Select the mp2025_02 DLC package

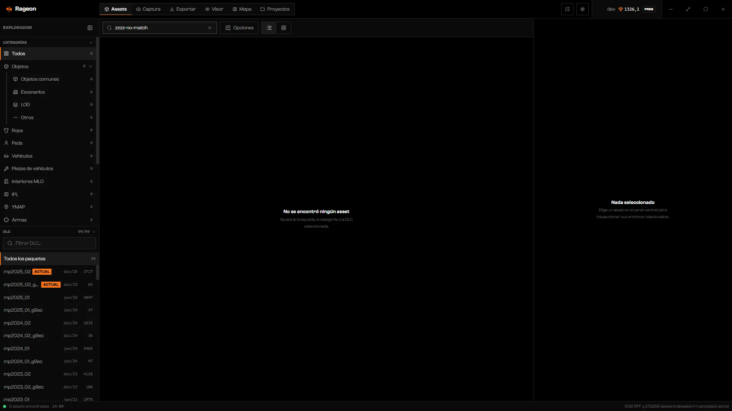click(48, 272)
